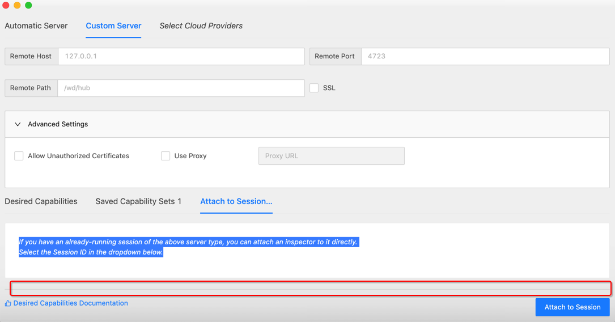Image resolution: width=615 pixels, height=322 pixels.
Task: Toggle the Use Proxy checkbox
Action: point(166,156)
